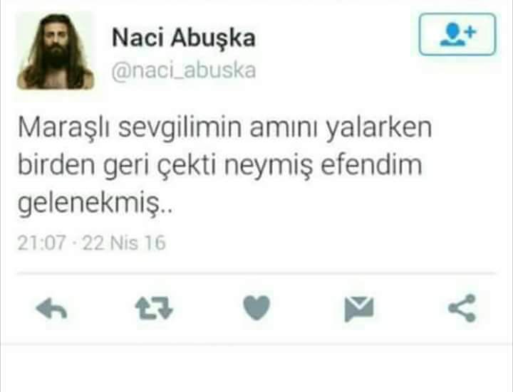
Task: Click the tweet line beginning with birden geri
Action: point(219,166)
